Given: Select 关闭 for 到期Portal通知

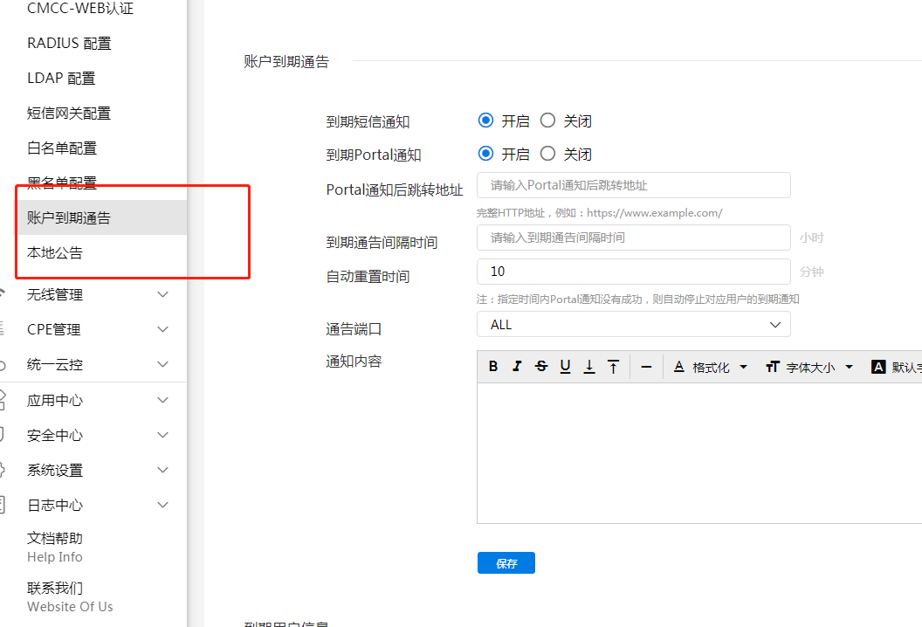Looking at the screenshot, I should tap(548, 154).
